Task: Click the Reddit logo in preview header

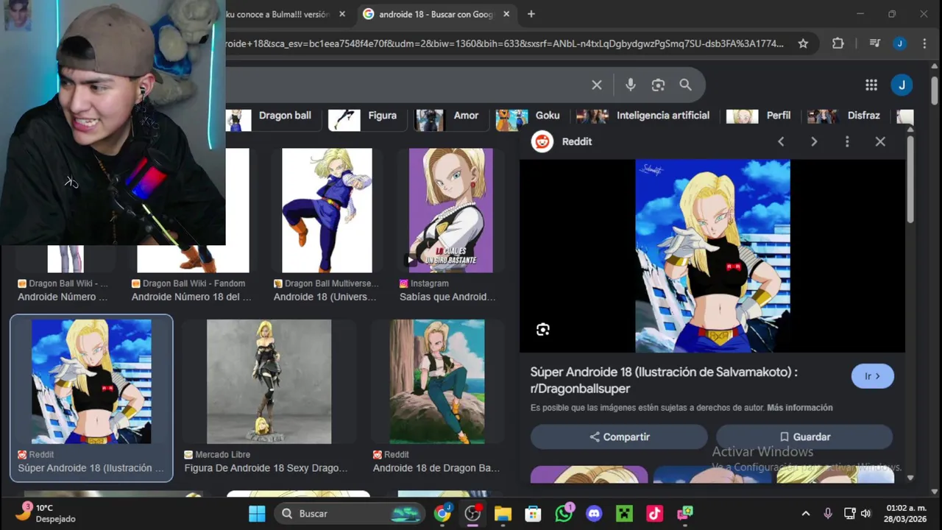Action: [543, 141]
